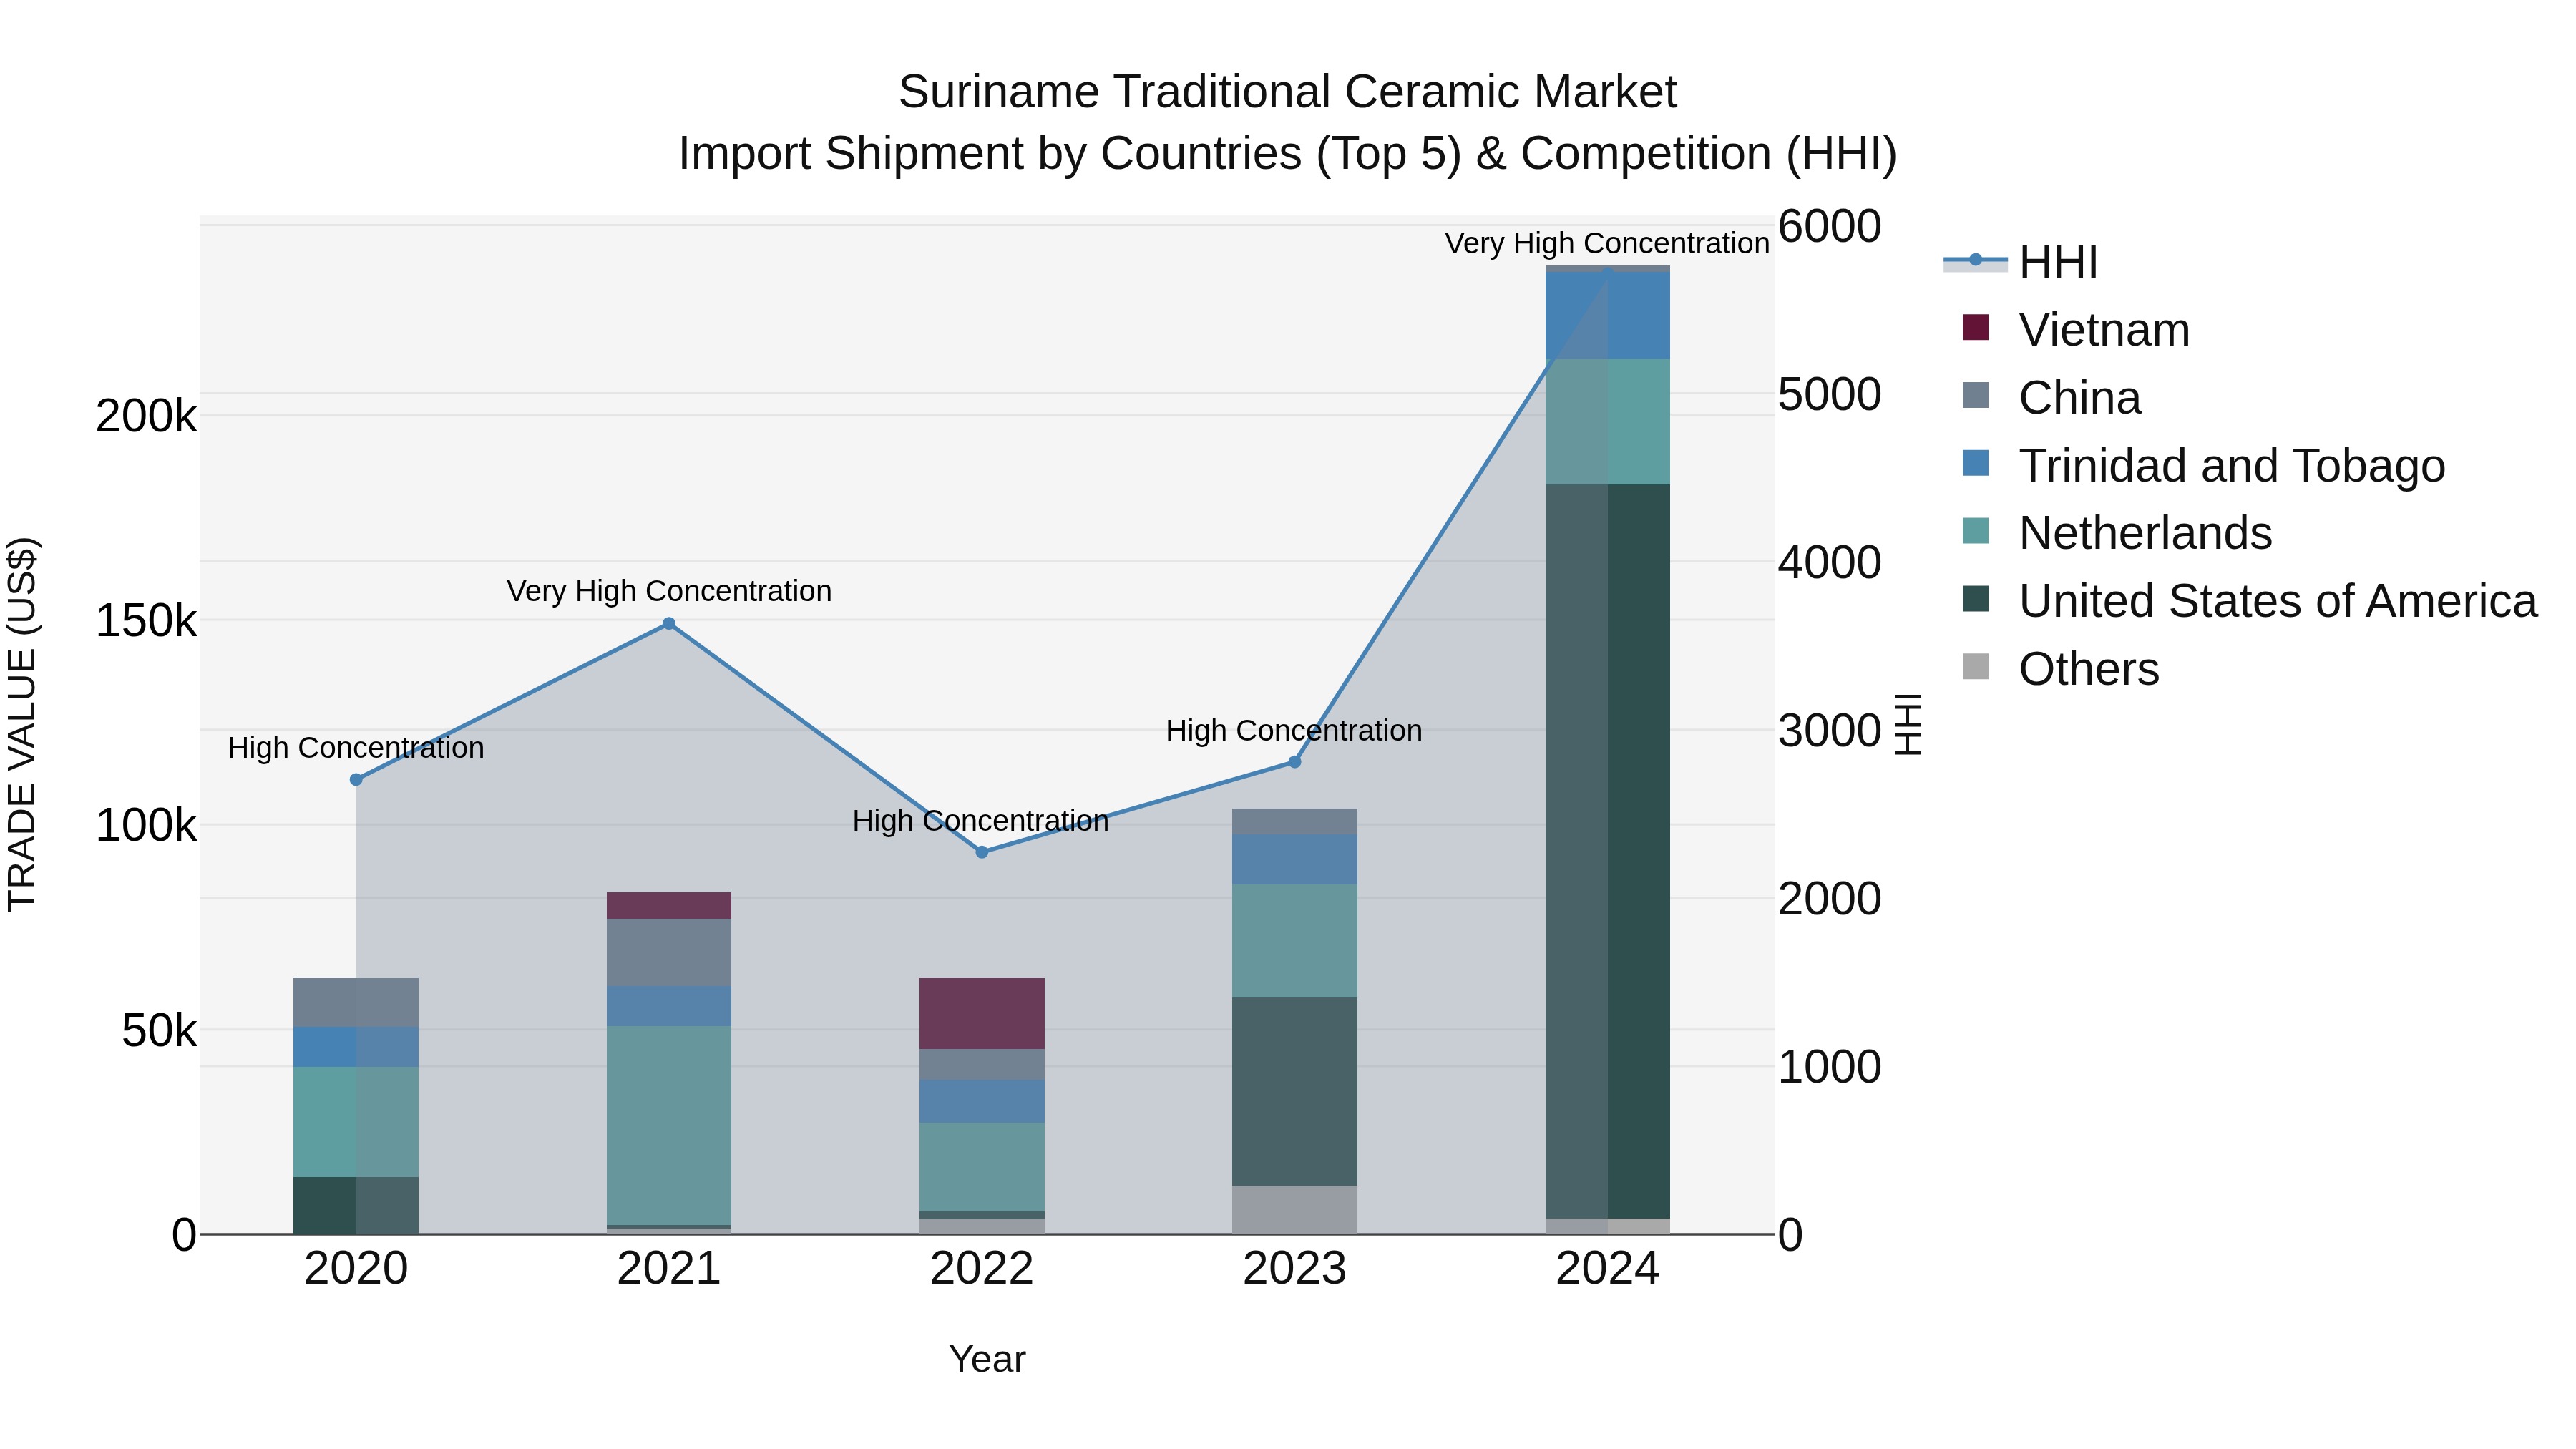This screenshot has width=2576, height=1449.
Task: Click the 3000 HHI axis tick
Action: pyautogui.click(x=1830, y=730)
